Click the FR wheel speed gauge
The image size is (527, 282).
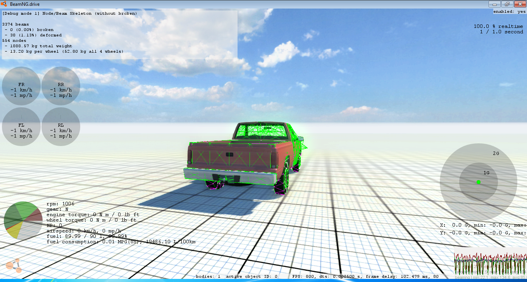click(21, 86)
